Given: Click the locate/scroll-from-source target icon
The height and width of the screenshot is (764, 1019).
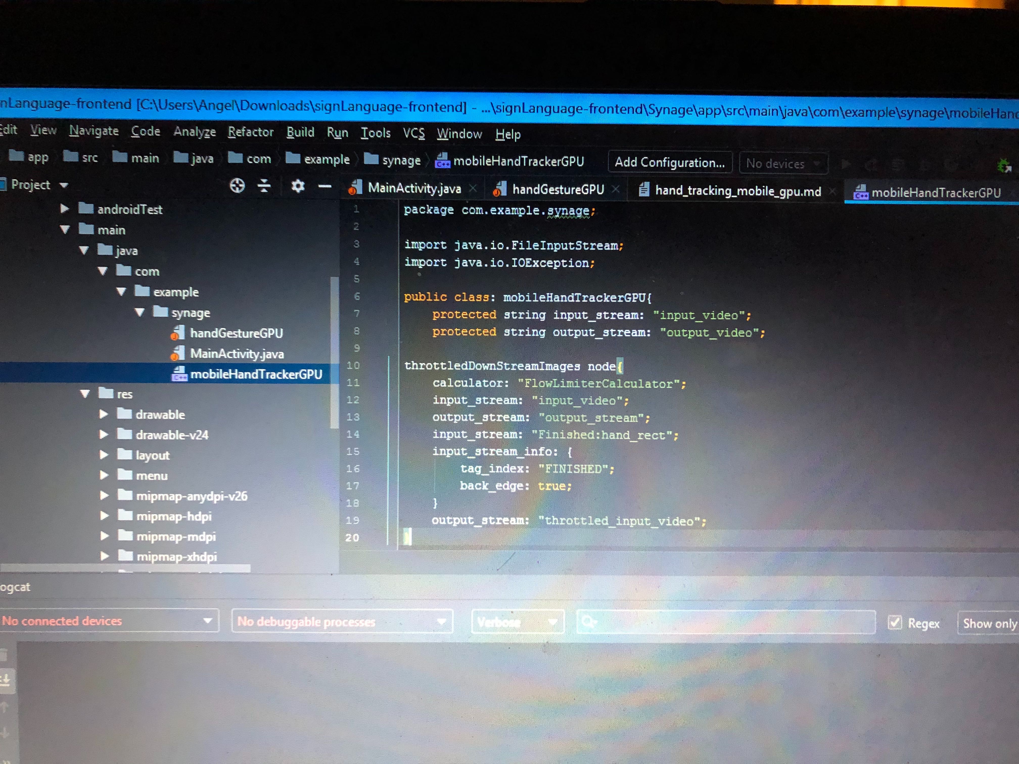Looking at the screenshot, I should 237,186.
